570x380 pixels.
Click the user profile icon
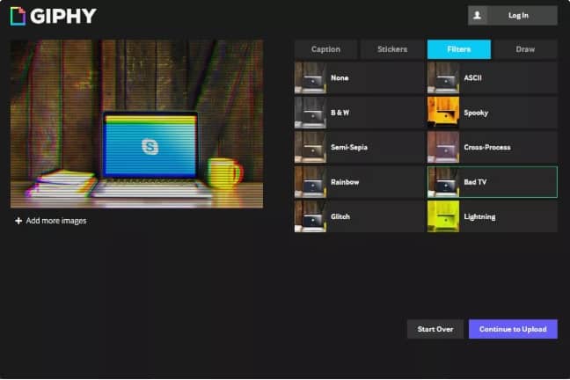(x=477, y=15)
